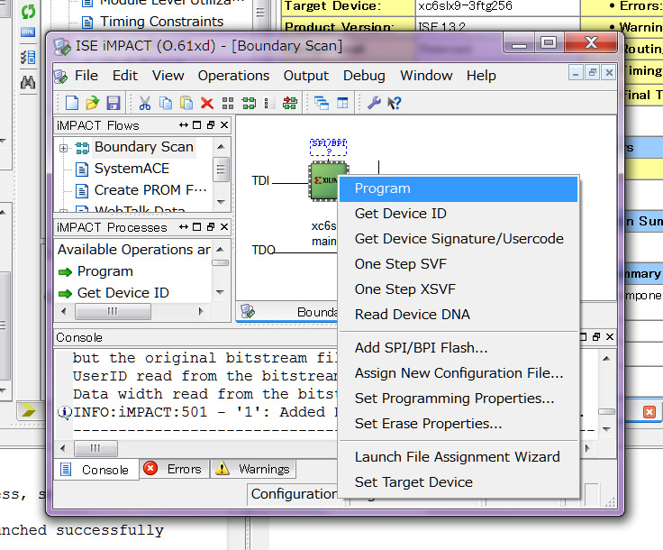
Task: Click the wrench Preferences icon
Action: [x=374, y=103]
